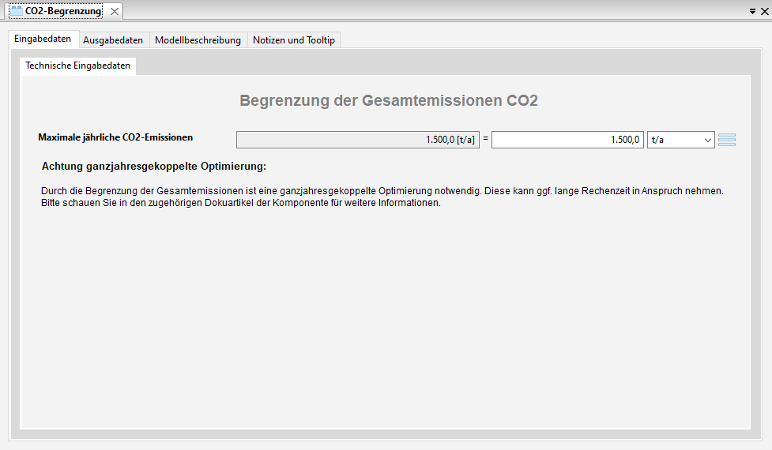This screenshot has height=450, width=772.
Task: Click the paragraph about lange Rechenzeit
Action: click(x=382, y=191)
